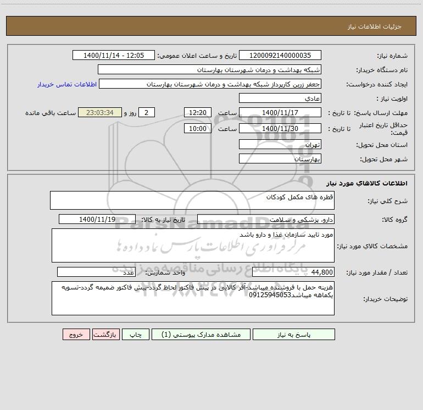The height and width of the screenshot is (410, 423).
Task: Click buyer notes text area هزینه حمل
Action: [x=193, y=298]
